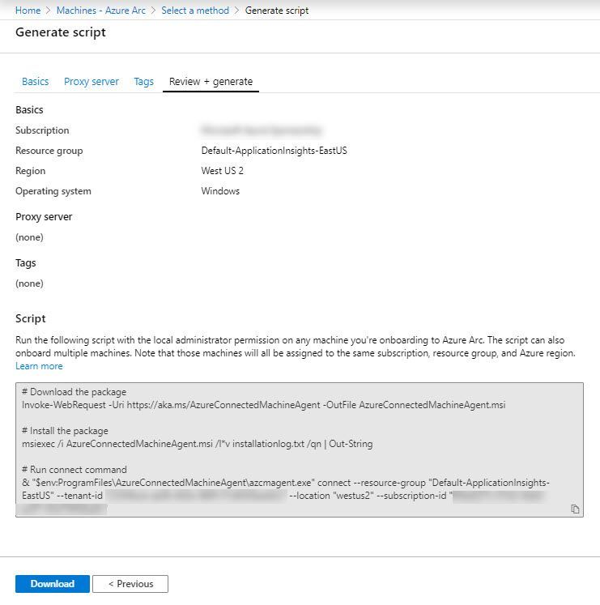
Task: Click the Subscription field label
Action: tap(42, 130)
